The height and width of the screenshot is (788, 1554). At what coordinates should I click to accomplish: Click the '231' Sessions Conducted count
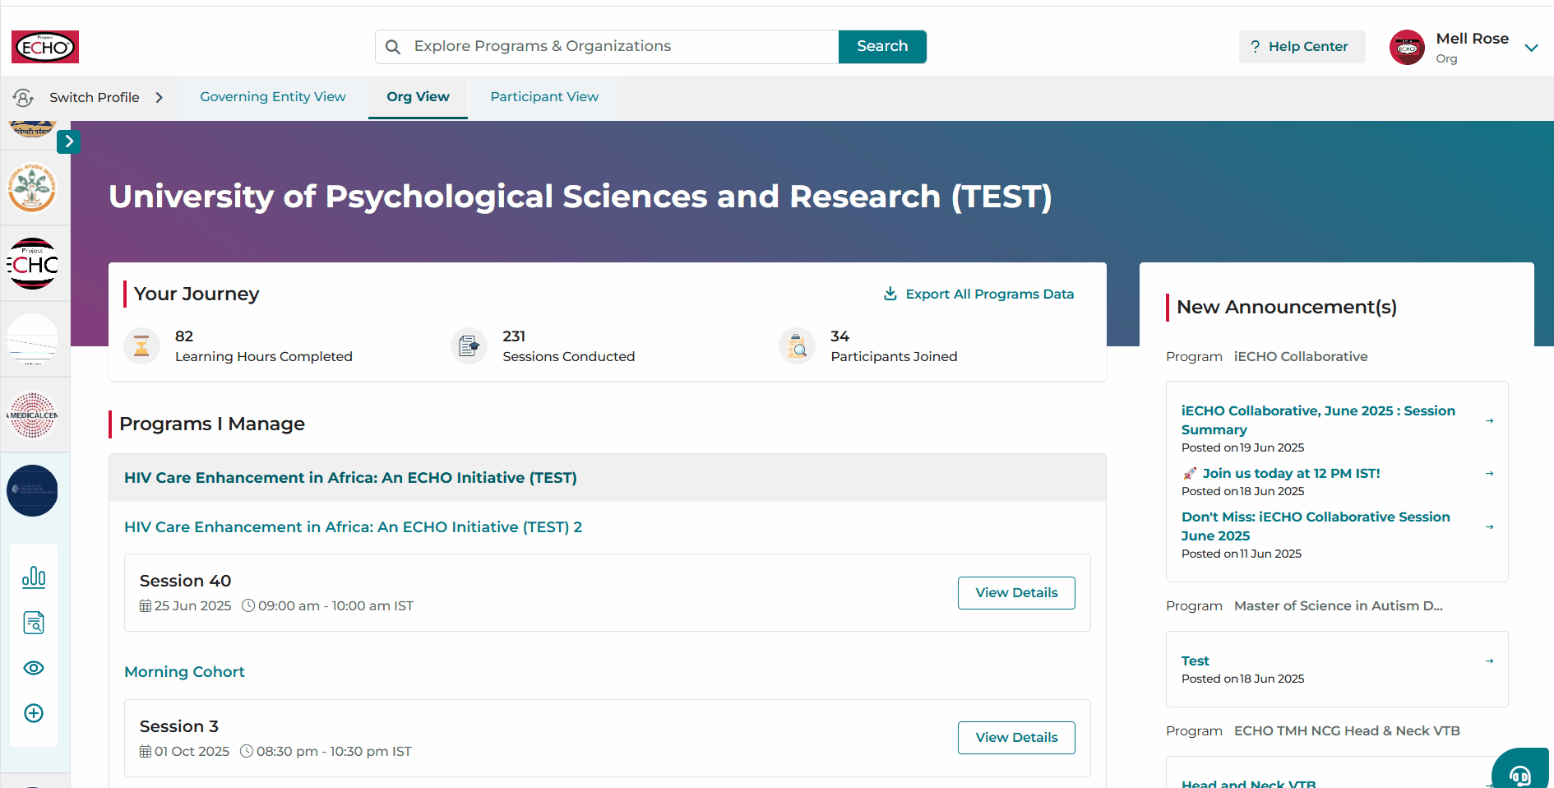(514, 336)
